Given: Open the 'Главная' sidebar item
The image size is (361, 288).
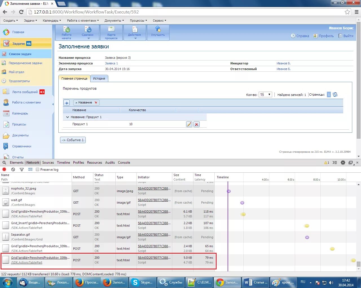Looking at the screenshot, I should (x=18, y=32).
